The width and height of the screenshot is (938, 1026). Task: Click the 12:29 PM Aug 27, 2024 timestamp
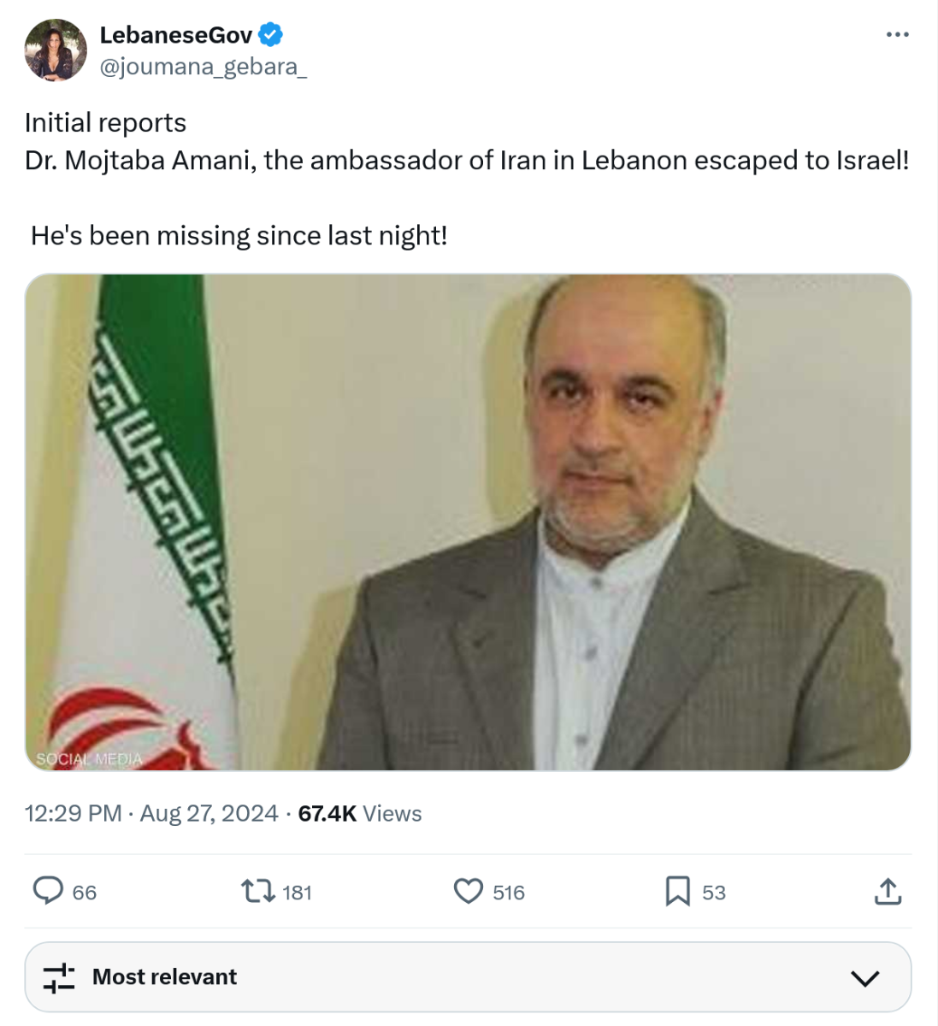click(151, 813)
